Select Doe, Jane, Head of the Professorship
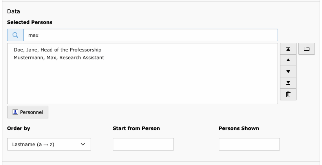 (57, 50)
